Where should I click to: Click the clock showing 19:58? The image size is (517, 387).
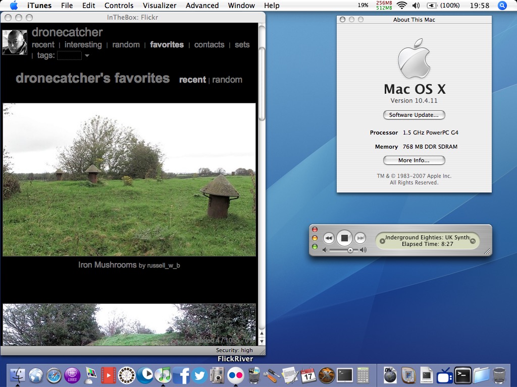pyautogui.click(x=480, y=5)
